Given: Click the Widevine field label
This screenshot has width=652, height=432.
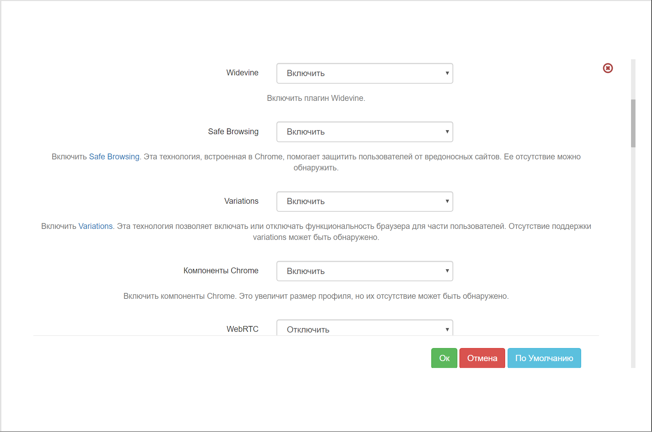Looking at the screenshot, I should point(242,73).
